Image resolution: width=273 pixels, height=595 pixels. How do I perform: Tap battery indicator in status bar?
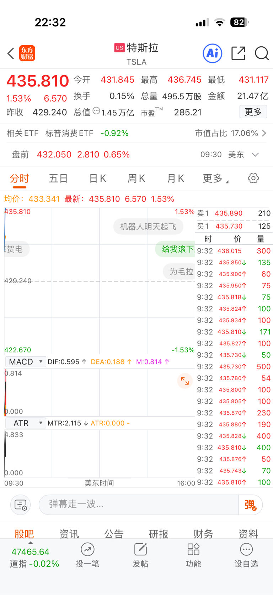240,22
